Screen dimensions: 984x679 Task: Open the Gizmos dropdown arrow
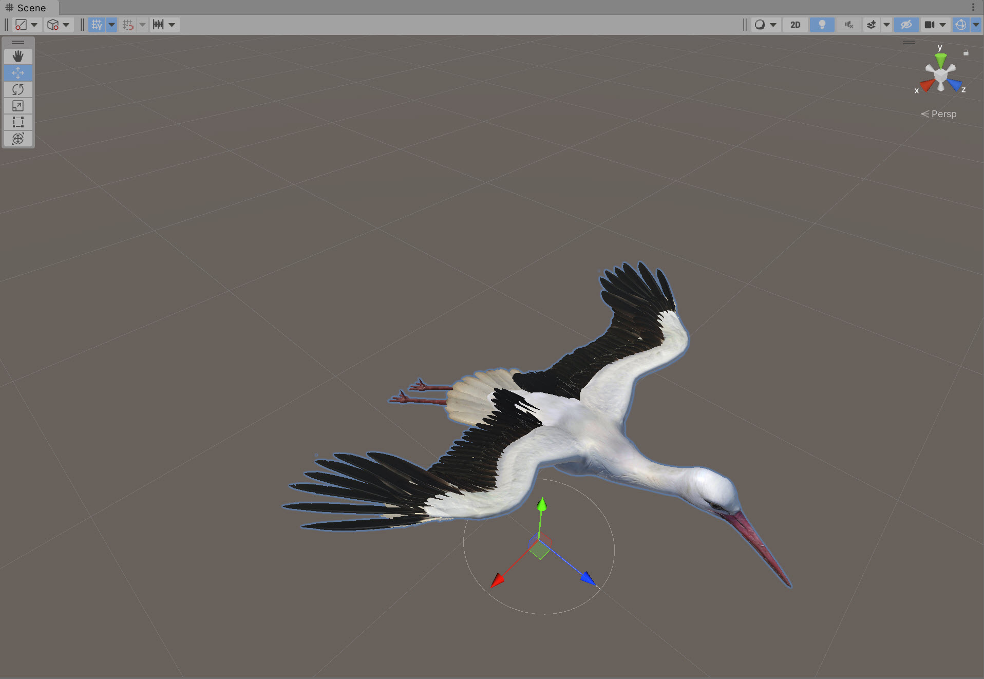976,25
